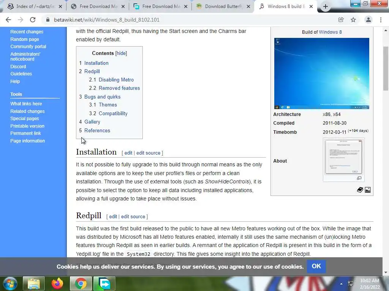Open a new browser tab
The width and height of the screenshot is (389, 291).
326,7
